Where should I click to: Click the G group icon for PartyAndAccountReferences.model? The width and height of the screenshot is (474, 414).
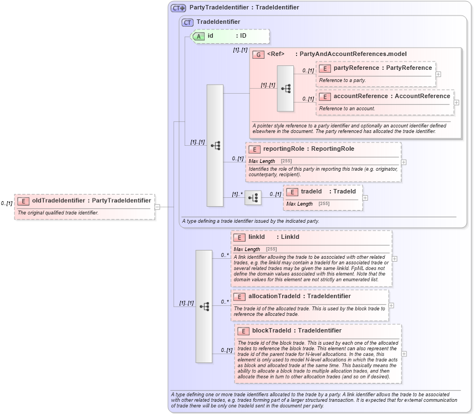(258, 55)
